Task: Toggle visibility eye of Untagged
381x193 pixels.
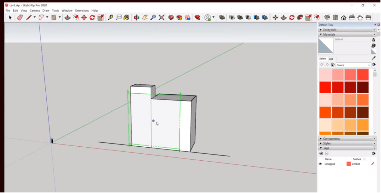Action: point(320,164)
